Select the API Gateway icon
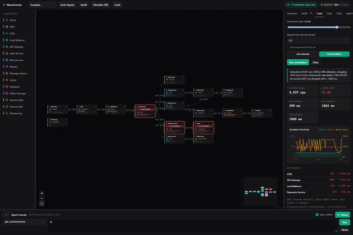The height and width of the screenshot is (235, 353). coord(7,47)
